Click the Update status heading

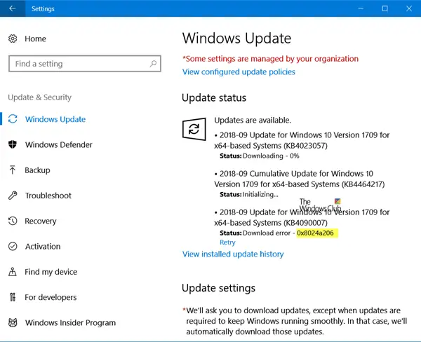tap(214, 97)
